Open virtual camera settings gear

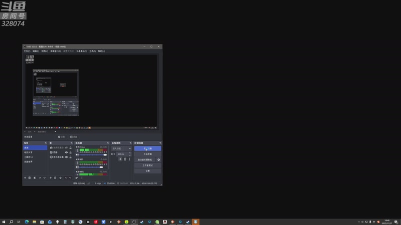tap(158, 159)
